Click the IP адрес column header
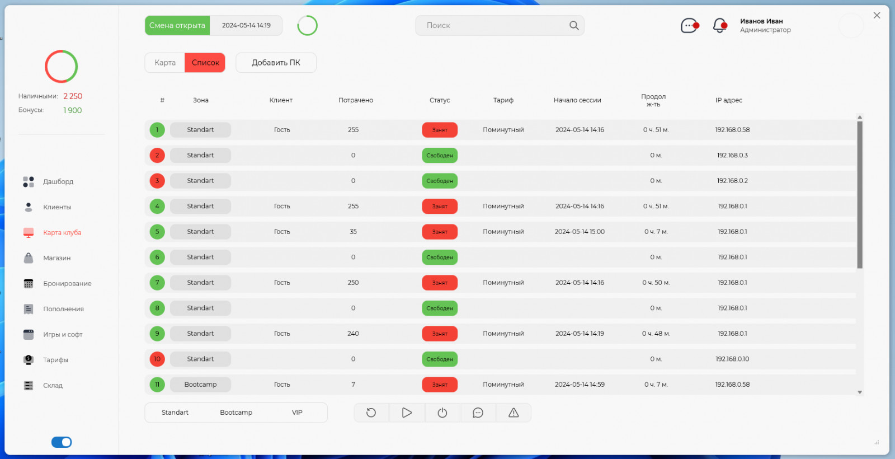This screenshot has height=459, width=895. (x=729, y=100)
